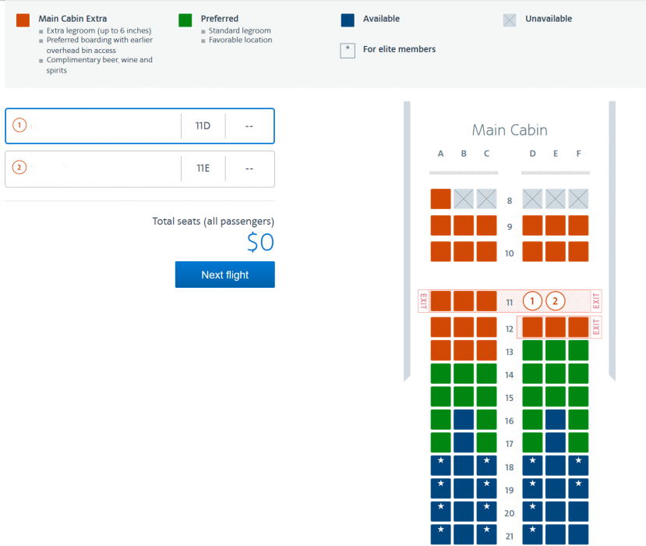
Task: Click selected seat 11D marked with 1
Action: click(532, 301)
